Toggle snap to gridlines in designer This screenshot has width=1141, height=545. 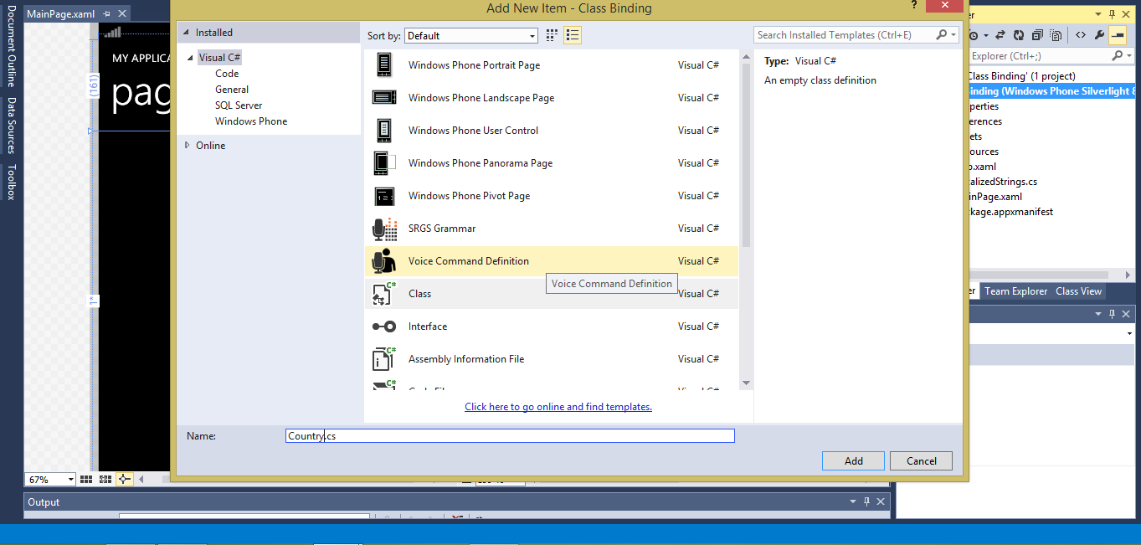tap(105, 480)
